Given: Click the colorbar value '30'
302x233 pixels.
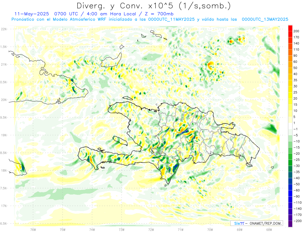Looking at the screenshot, I should pyautogui.click(x=295, y=86).
